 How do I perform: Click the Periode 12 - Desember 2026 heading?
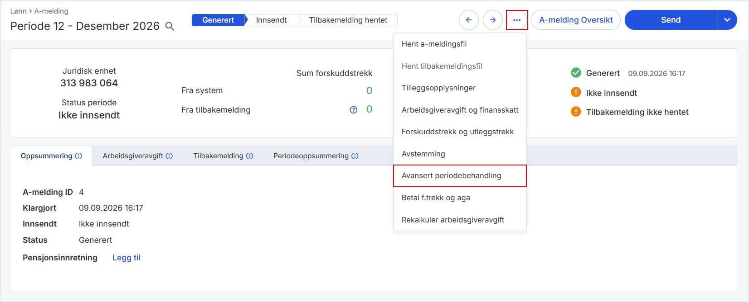pyautogui.click(x=85, y=26)
